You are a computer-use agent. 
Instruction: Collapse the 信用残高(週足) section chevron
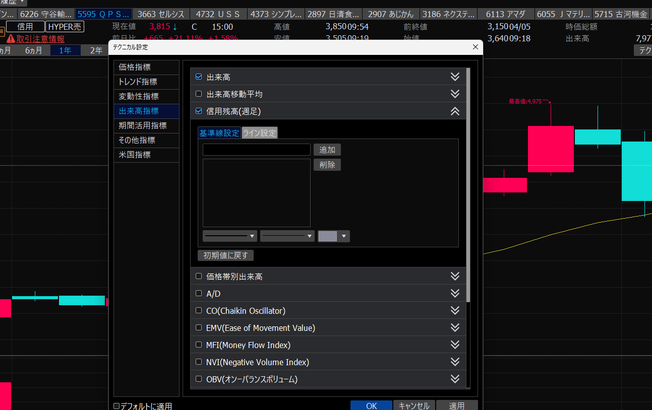tap(455, 111)
